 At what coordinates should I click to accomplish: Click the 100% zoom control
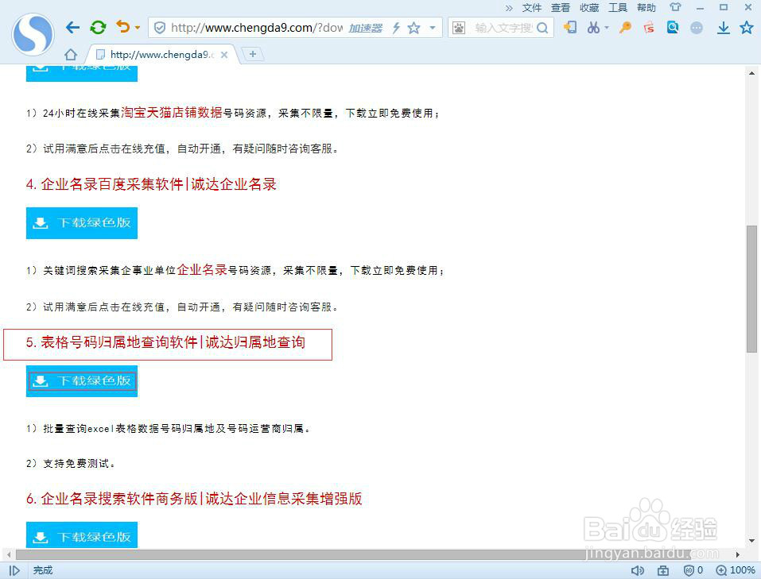(x=736, y=570)
